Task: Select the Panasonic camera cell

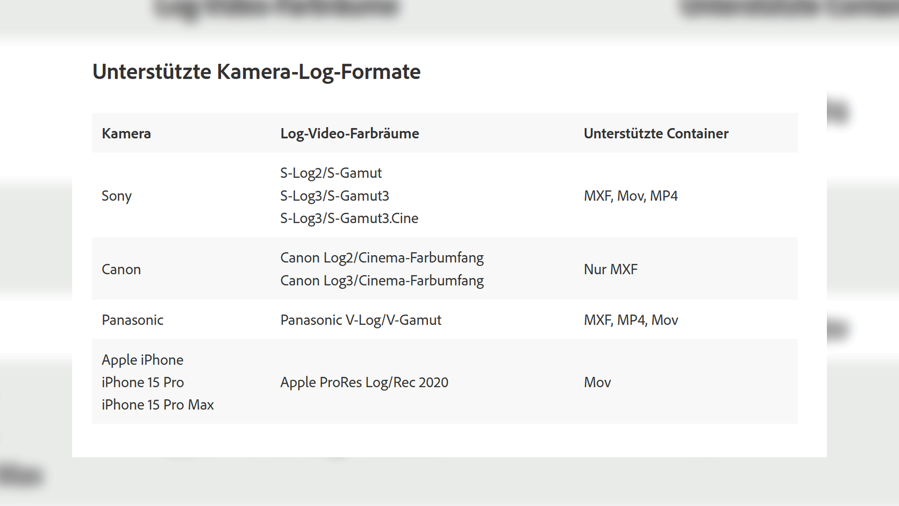Action: 133,320
